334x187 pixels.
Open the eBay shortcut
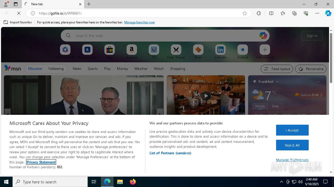110,52
